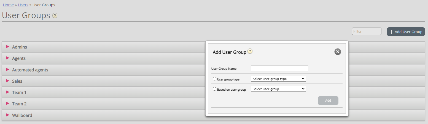This screenshot has width=428, height=124.
Task: Expand the Admins group arrow
Action: [x=8, y=47]
